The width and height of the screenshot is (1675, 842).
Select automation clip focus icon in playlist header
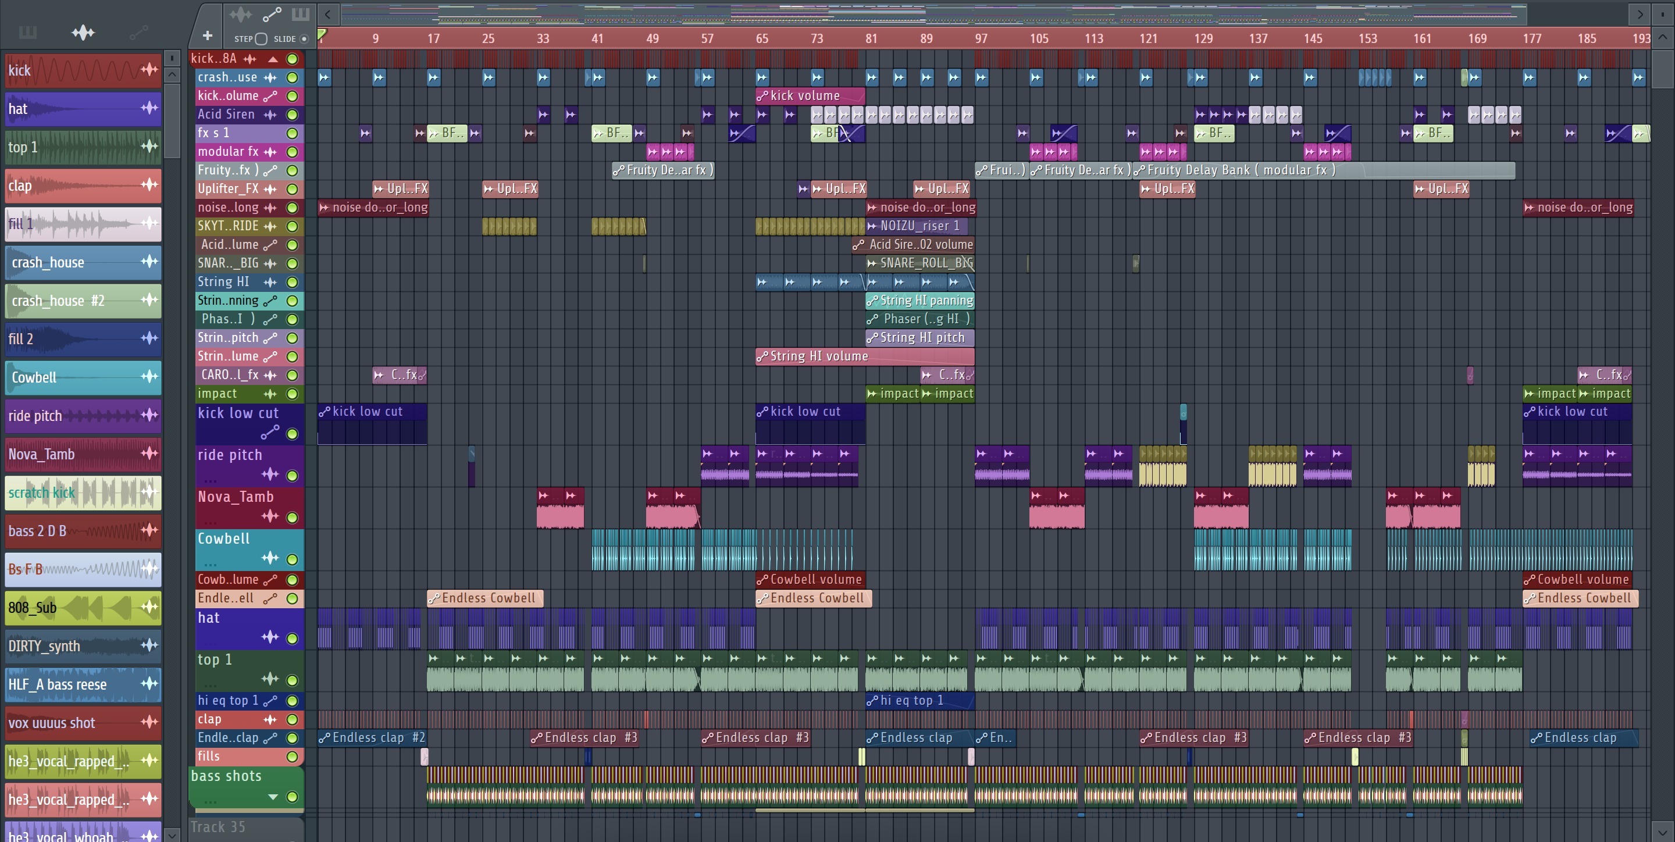[272, 13]
